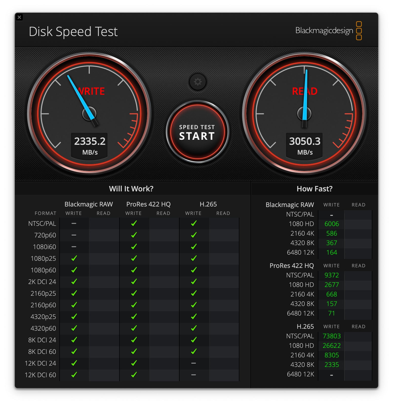The height and width of the screenshot is (405, 393).
Task: Click the 8K DCI 24 format label
Action: (42, 340)
